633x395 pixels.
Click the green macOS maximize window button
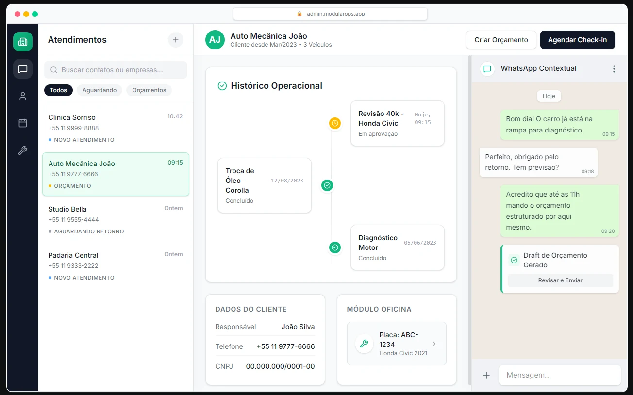click(x=35, y=14)
